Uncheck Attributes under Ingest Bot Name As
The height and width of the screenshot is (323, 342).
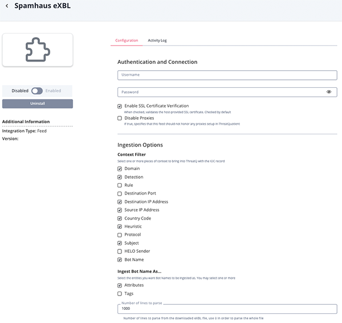[x=120, y=285]
